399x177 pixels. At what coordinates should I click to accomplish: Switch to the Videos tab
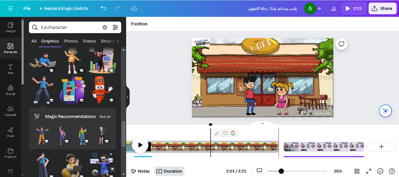tap(89, 41)
